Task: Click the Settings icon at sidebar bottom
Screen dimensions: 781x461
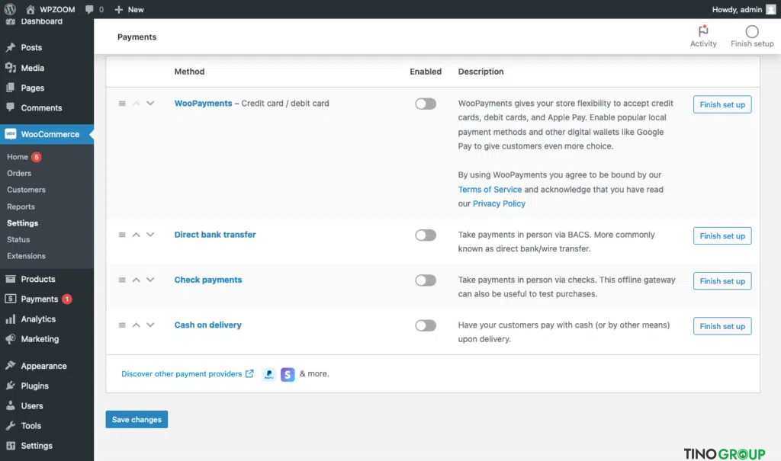Action: pyautogui.click(x=11, y=446)
